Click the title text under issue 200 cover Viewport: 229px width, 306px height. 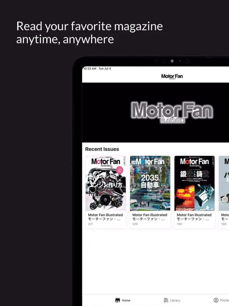150,217
